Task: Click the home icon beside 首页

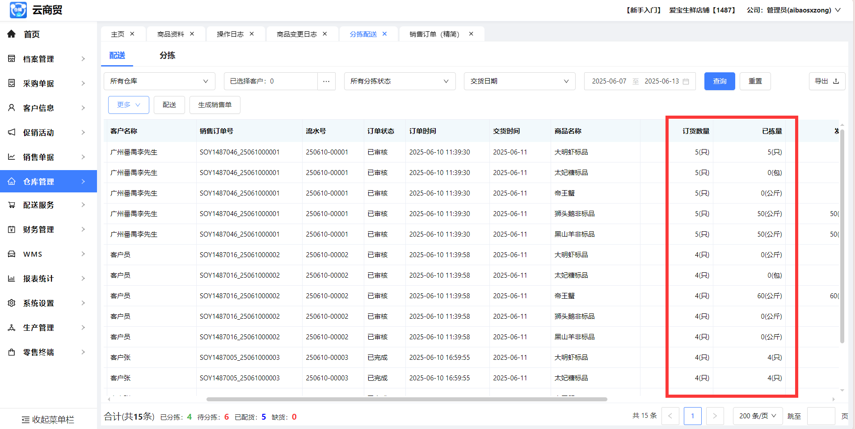Action: [12, 34]
